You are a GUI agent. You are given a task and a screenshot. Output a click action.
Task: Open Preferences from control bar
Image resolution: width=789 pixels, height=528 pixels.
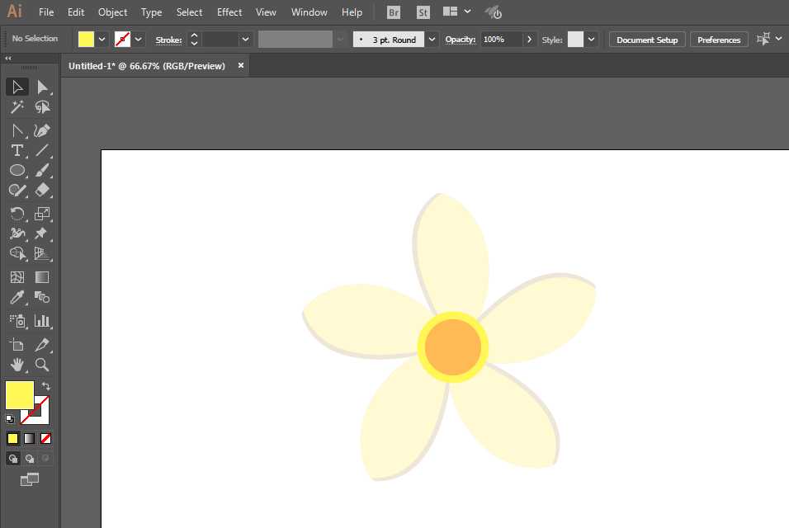(719, 40)
